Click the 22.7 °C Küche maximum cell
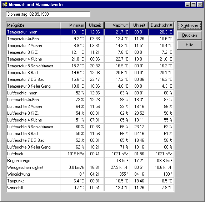 coord(117,59)
